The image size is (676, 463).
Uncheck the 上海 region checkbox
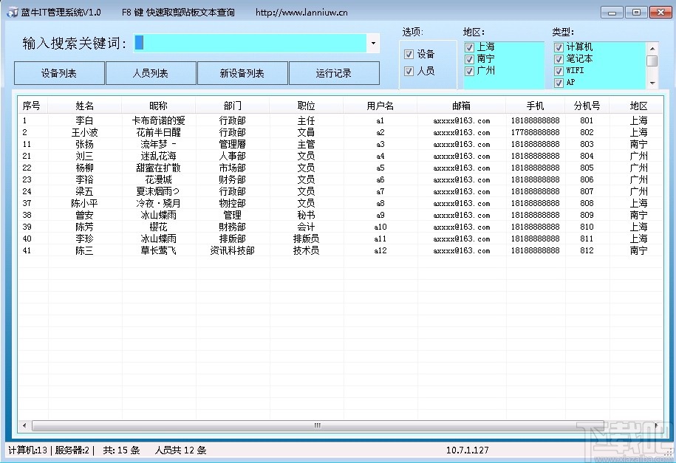click(468, 47)
